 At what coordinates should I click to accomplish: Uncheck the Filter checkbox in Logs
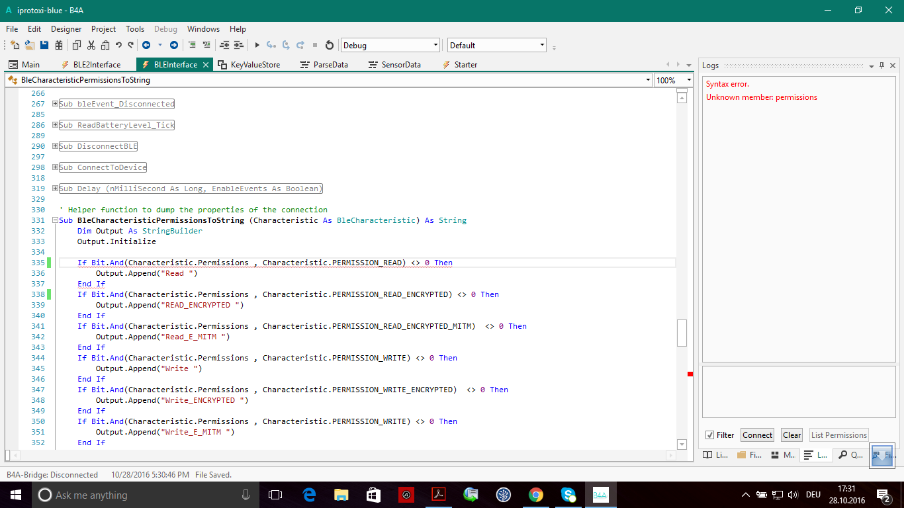710,435
